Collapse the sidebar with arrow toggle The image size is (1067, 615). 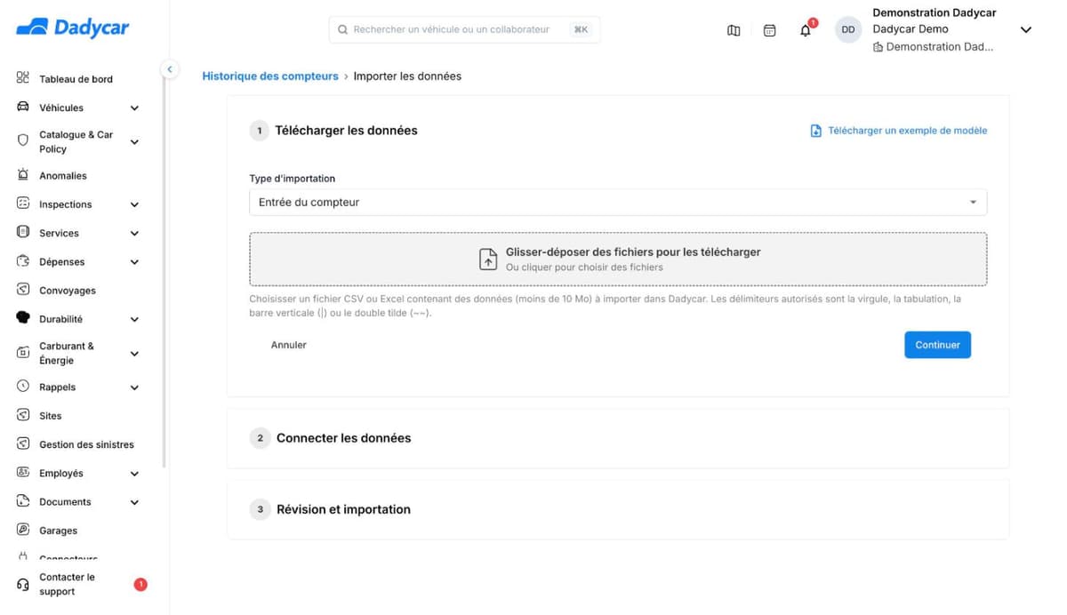coord(169,69)
